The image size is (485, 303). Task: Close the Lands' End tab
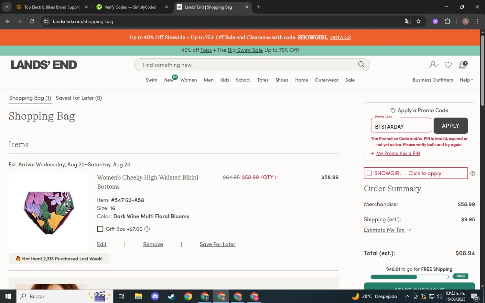coord(247,7)
